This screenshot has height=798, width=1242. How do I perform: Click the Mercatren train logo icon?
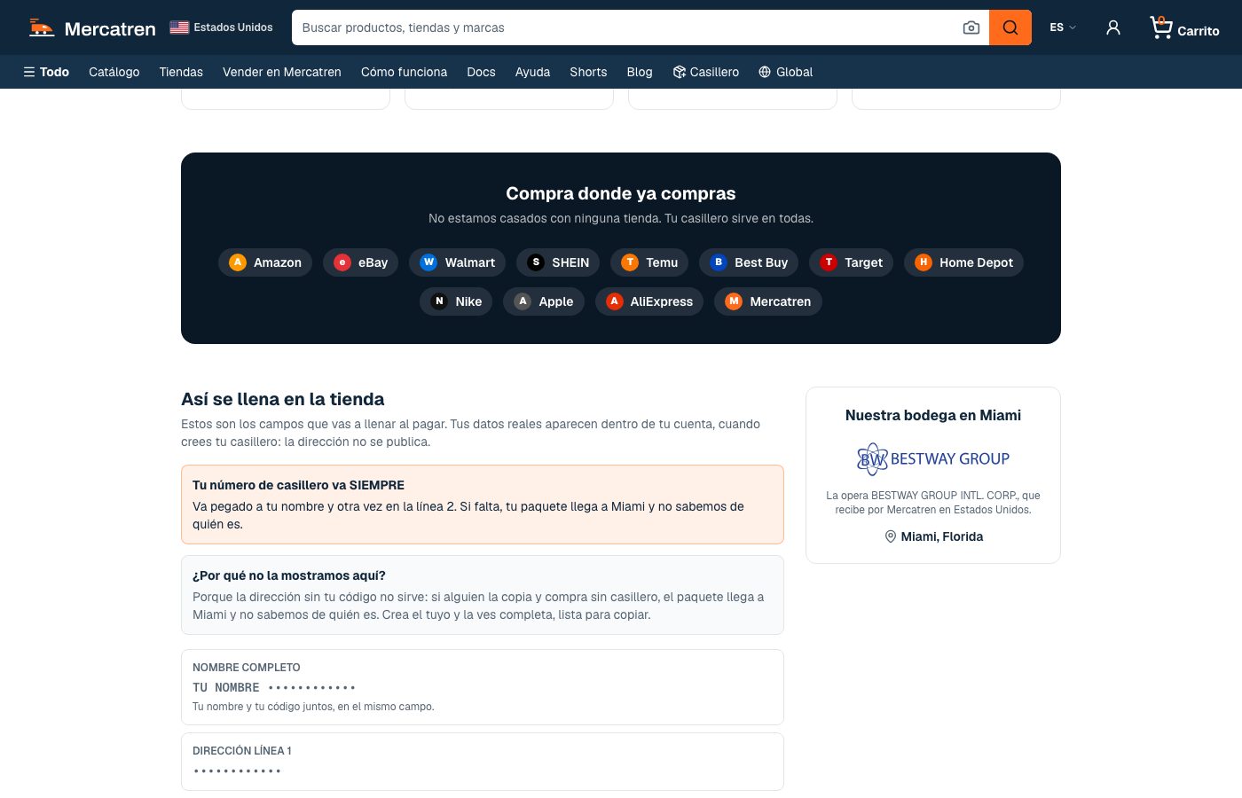[x=41, y=27]
